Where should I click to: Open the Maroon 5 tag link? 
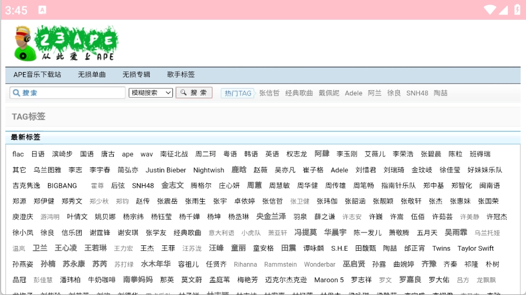[329, 280]
